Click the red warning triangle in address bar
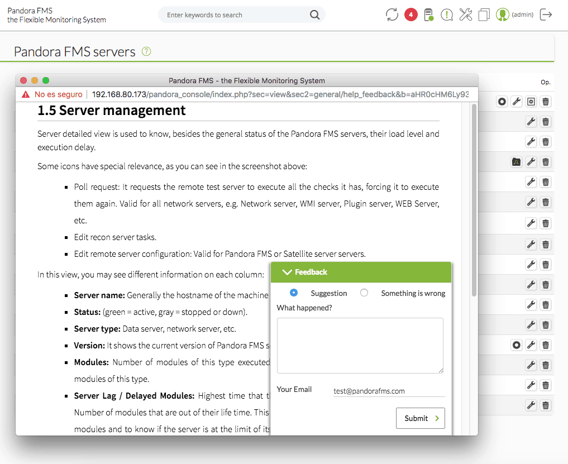This screenshot has width=568, height=464. click(x=26, y=94)
